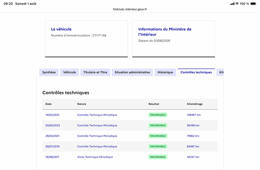Tap the histovec.interieur.gouv.fr address bar
The width and height of the screenshot is (260, 170).
[130, 9]
